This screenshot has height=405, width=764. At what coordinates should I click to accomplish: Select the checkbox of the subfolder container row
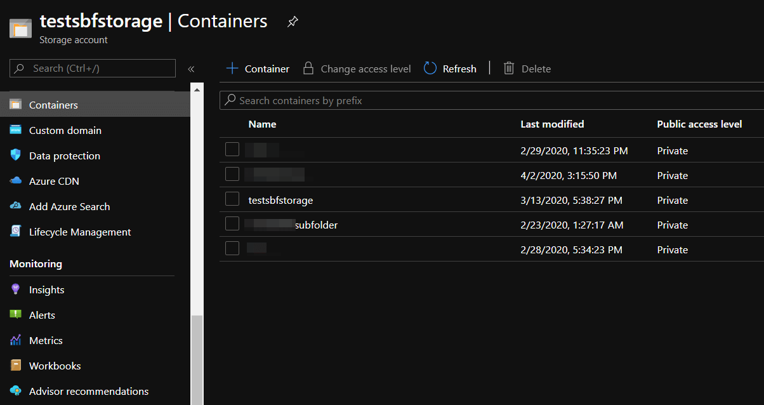(232, 223)
